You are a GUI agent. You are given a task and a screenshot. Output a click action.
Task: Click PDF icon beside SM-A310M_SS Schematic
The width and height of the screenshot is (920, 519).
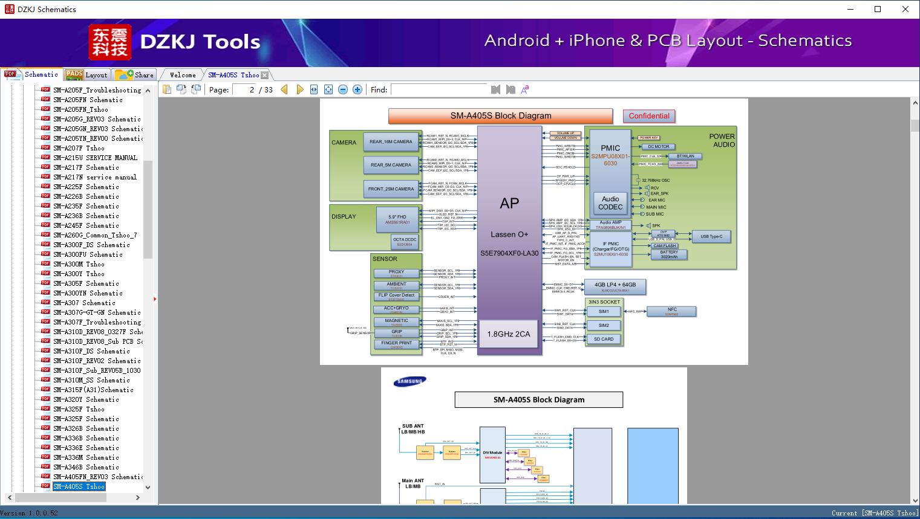[45, 380]
